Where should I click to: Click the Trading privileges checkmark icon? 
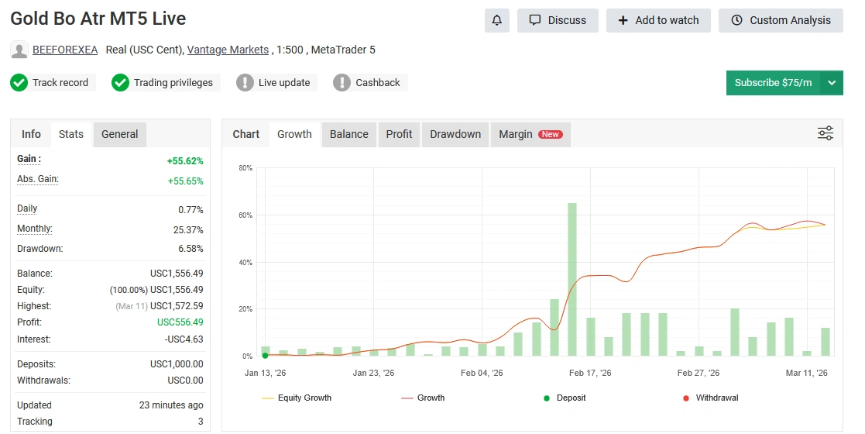click(x=120, y=83)
